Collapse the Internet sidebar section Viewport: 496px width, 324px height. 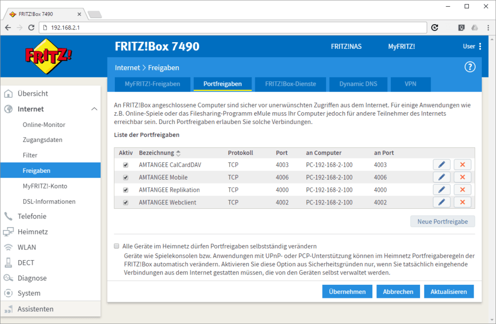coord(94,109)
